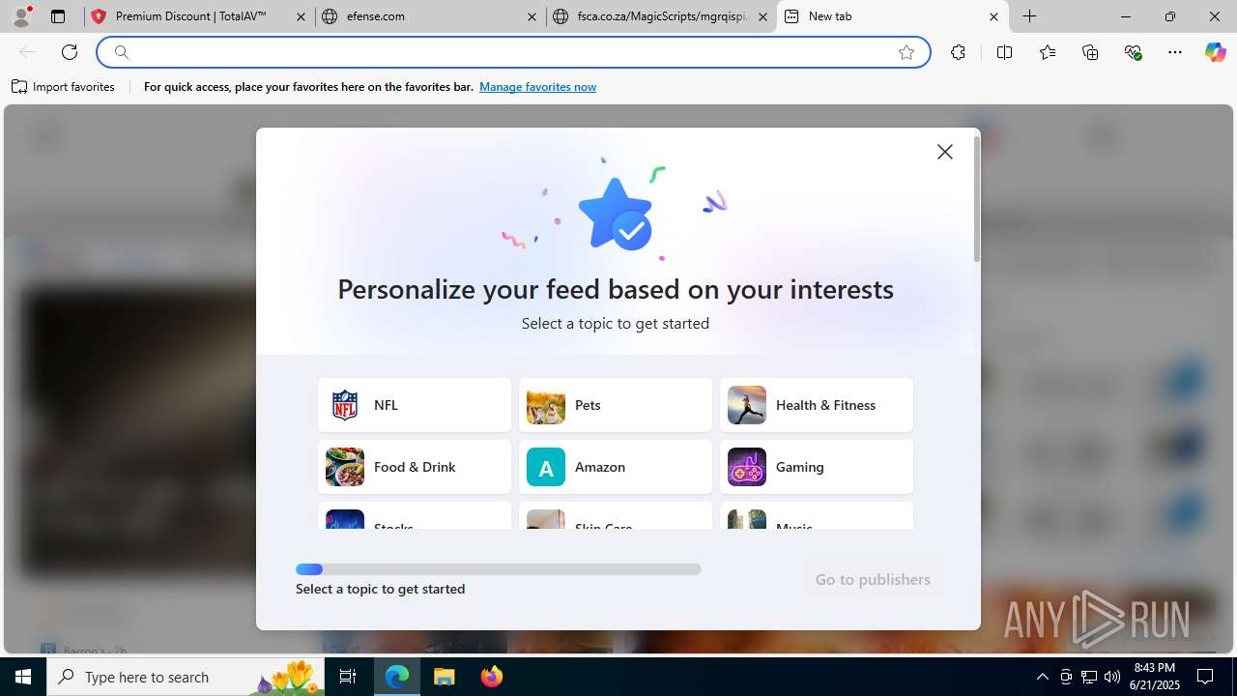Open the volume control icon
The image size is (1237, 696).
(1112, 677)
